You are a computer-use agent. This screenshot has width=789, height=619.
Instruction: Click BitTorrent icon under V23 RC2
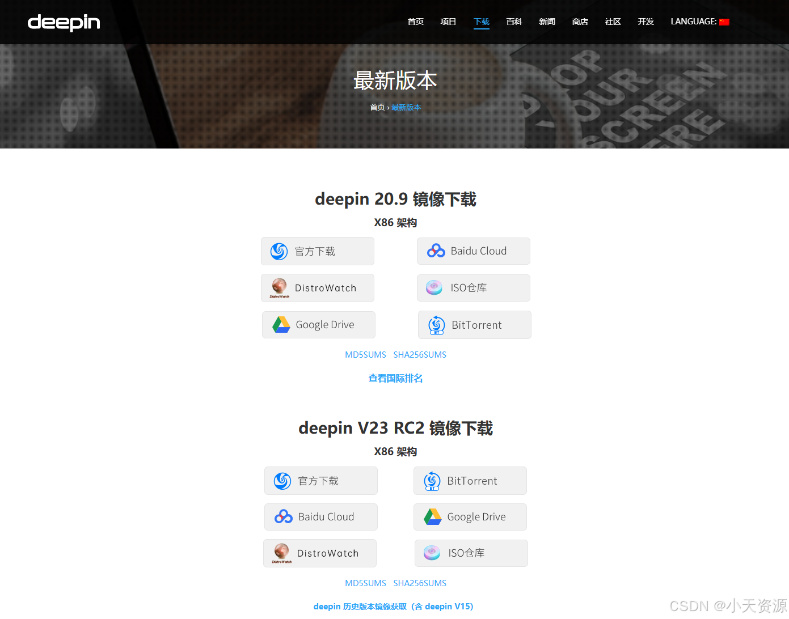[x=432, y=481]
